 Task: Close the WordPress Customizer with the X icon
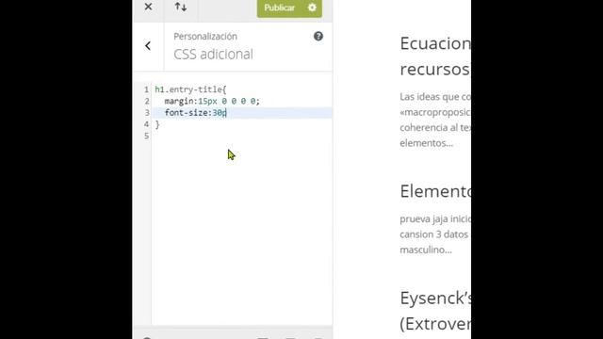148,7
